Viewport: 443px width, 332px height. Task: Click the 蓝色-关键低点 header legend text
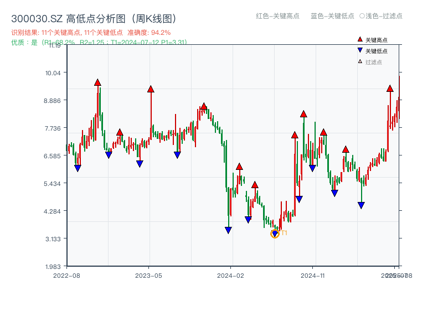(332, 16)
